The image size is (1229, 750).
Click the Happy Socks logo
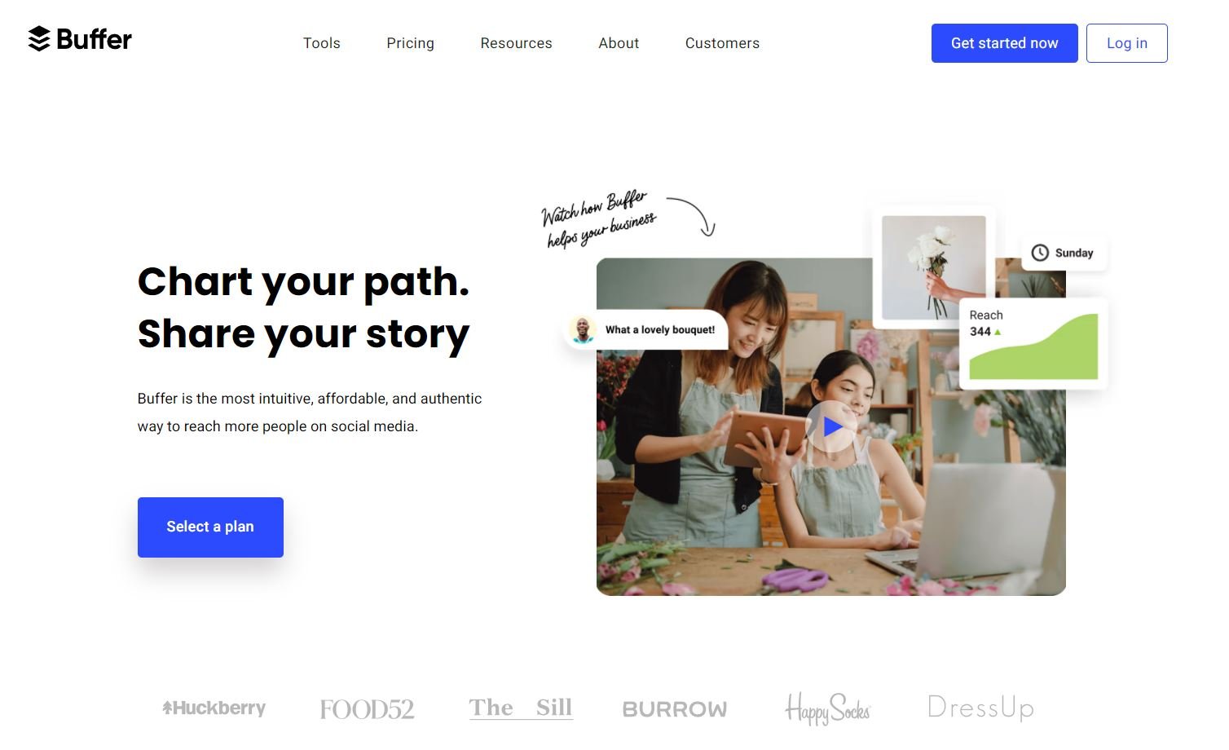coord(827,708)
